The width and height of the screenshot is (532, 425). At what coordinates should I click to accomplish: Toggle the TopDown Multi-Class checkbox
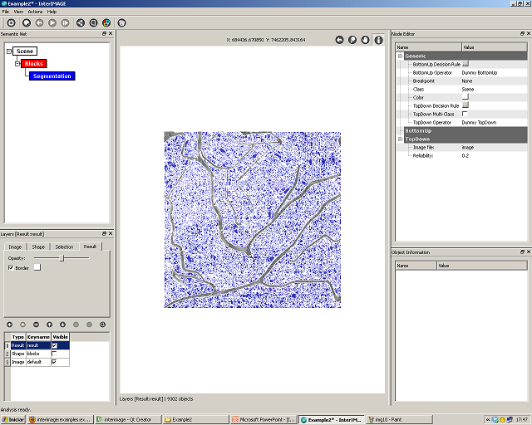(x=465, y=114)
